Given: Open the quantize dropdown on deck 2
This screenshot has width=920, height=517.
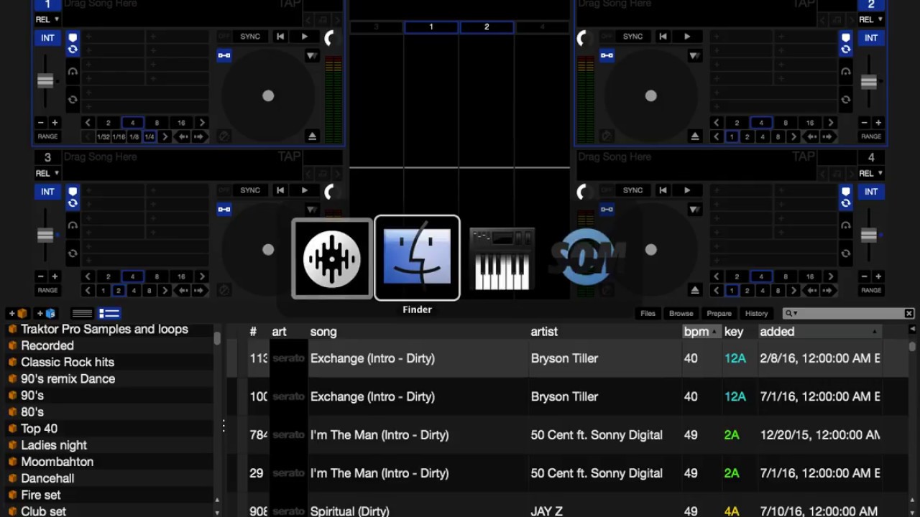Looking at the screenshot, I should [694, 55].
